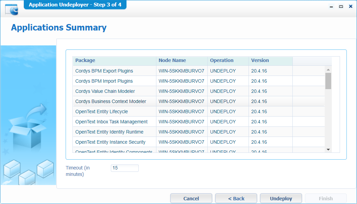Go back with the < Back button
This screenshot has width=357, height=204.
[236, 198]
